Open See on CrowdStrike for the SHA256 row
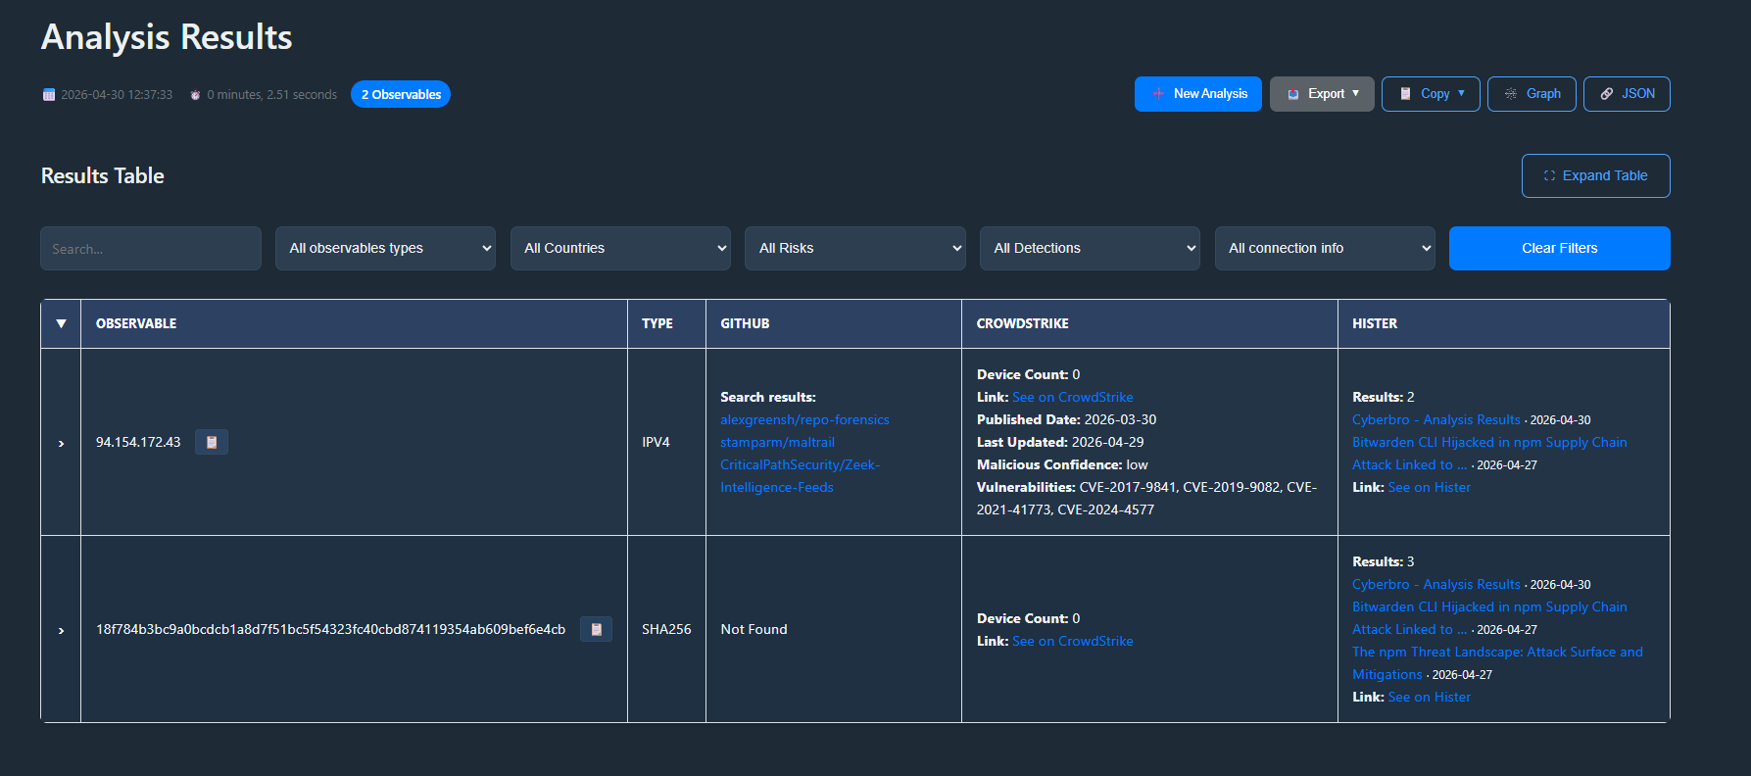This screenshot has height=776, width=1751. coord(1072,641)
